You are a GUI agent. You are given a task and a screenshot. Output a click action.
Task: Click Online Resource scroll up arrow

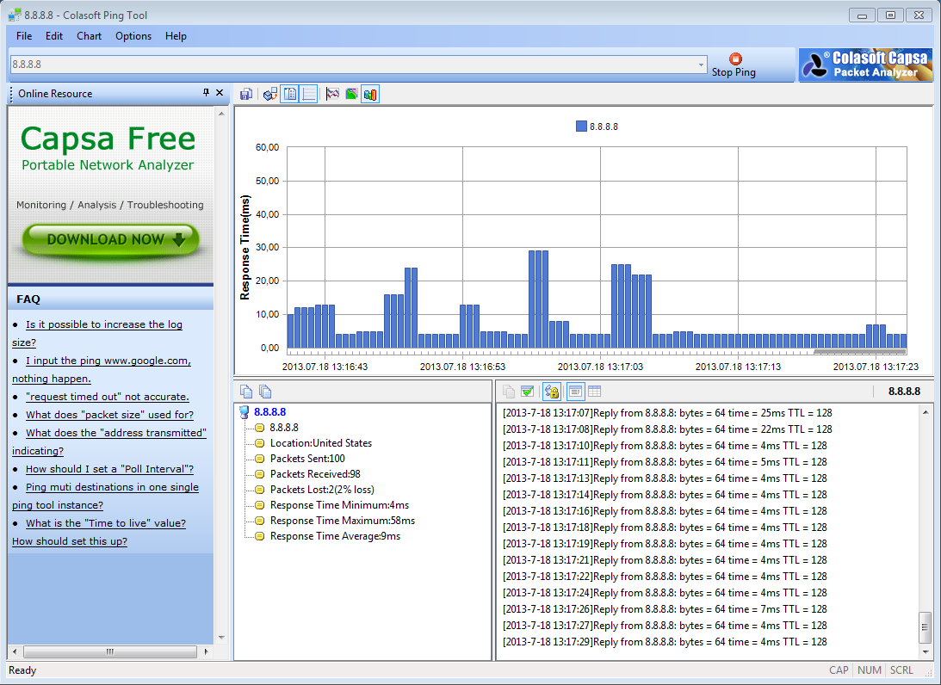tap(221, 114)
